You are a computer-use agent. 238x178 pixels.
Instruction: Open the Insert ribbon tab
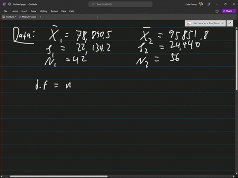coord(24,11)
